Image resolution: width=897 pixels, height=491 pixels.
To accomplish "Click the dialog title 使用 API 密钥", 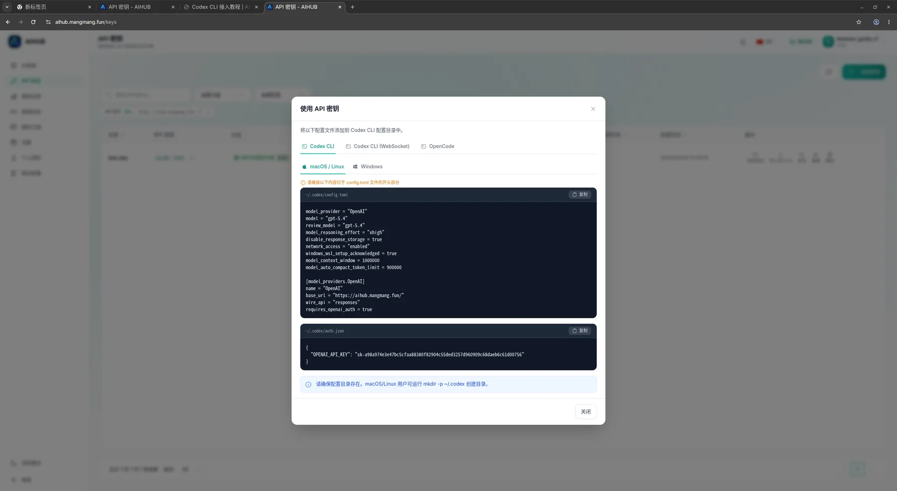I will pyautogui.click(x=319, y=109).
